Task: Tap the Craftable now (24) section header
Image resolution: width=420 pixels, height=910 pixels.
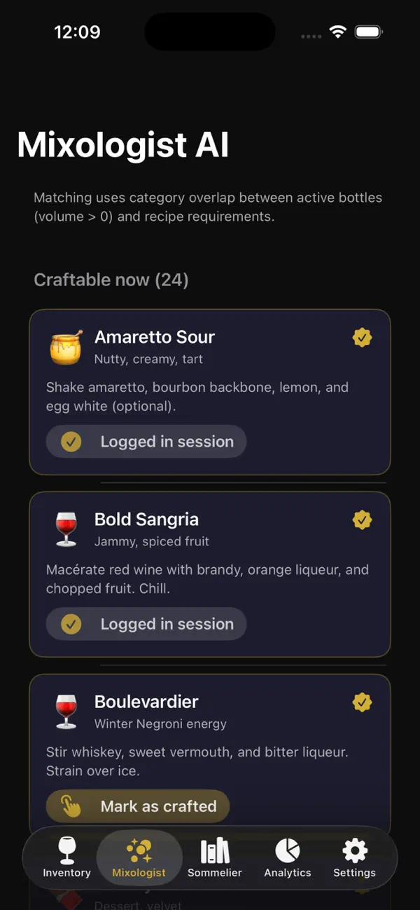Action: 111,280
